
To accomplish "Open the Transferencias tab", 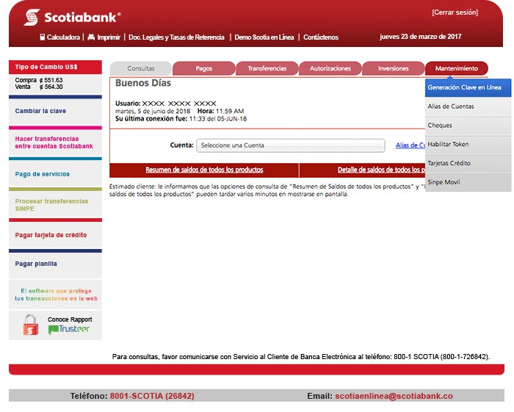I will click(x=267, y=68).
